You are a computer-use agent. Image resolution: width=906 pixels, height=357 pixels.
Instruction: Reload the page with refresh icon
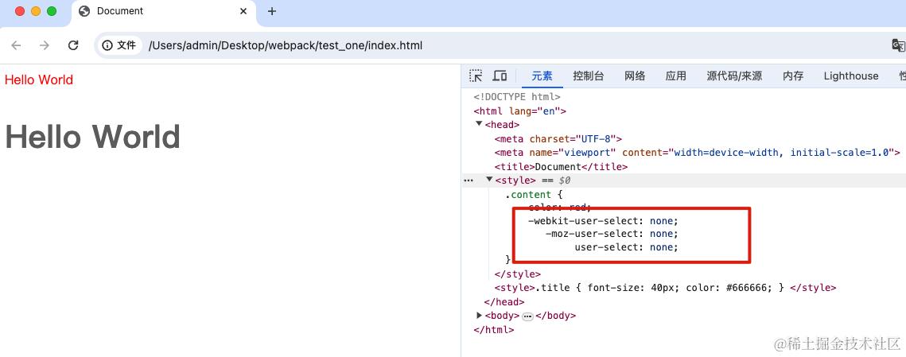tap(73, 45)
